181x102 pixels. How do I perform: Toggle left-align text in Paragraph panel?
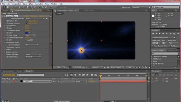pyautogui.click(x=153, y=75)
